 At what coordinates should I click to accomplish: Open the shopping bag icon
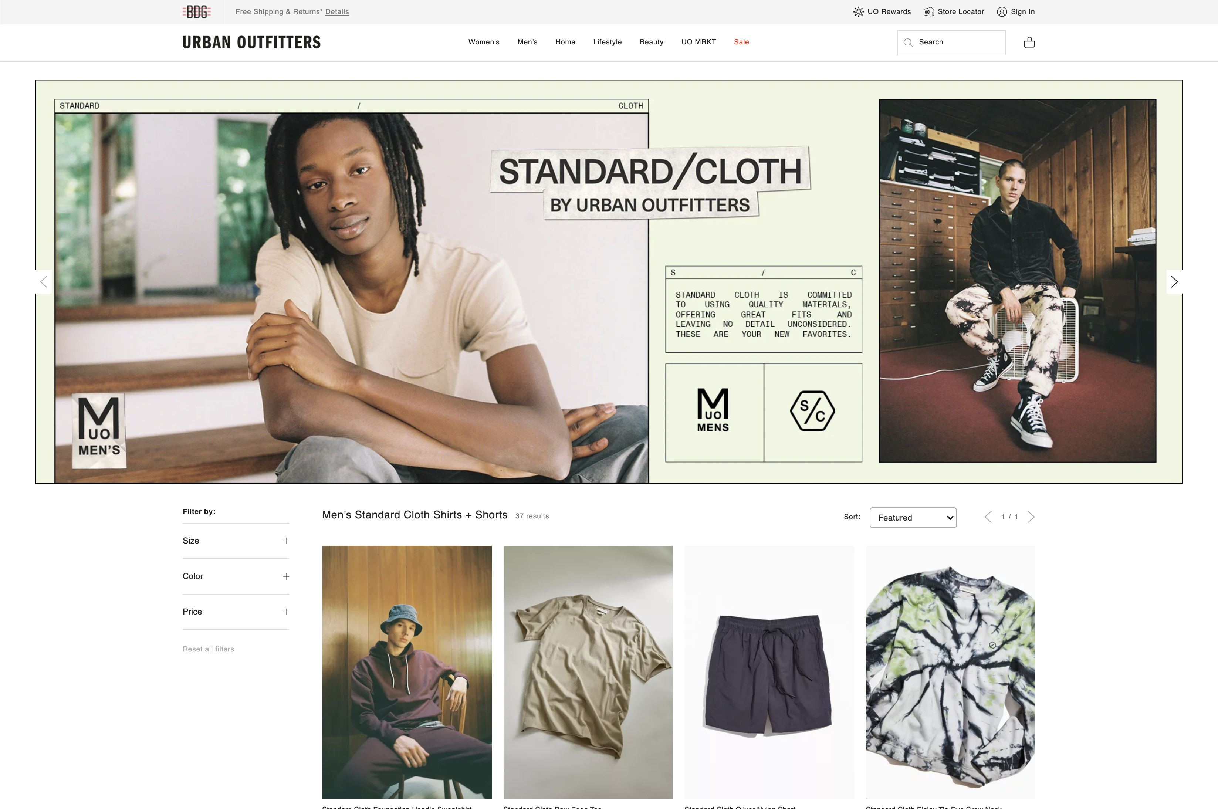click(1029, 42)
